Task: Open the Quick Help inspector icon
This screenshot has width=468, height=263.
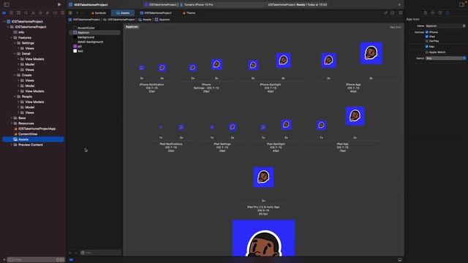Action: click(440, 13)
